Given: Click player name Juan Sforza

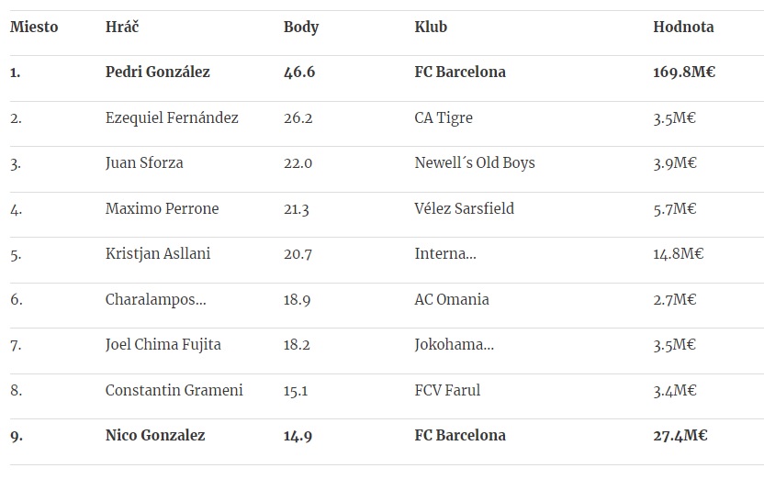Looking at the screenshot, I should [x=144, y=163].
